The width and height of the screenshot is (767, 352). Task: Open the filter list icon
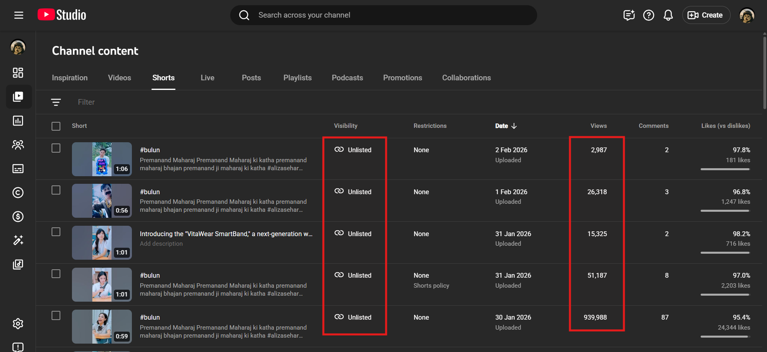[56, 102]
